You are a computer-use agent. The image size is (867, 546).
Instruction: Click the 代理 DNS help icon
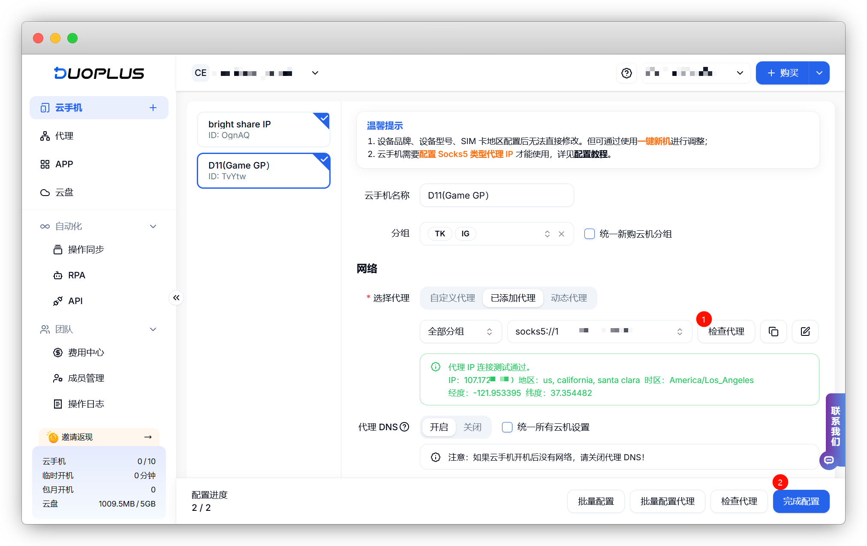click(404, 427)
